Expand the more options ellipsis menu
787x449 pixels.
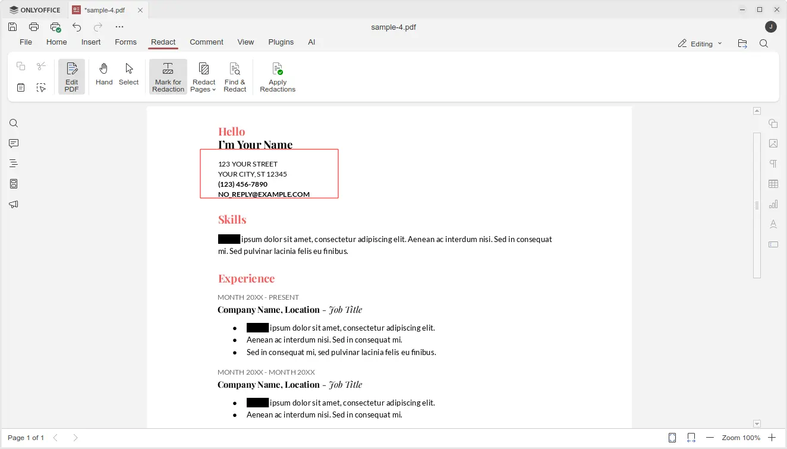click(119, 27)
